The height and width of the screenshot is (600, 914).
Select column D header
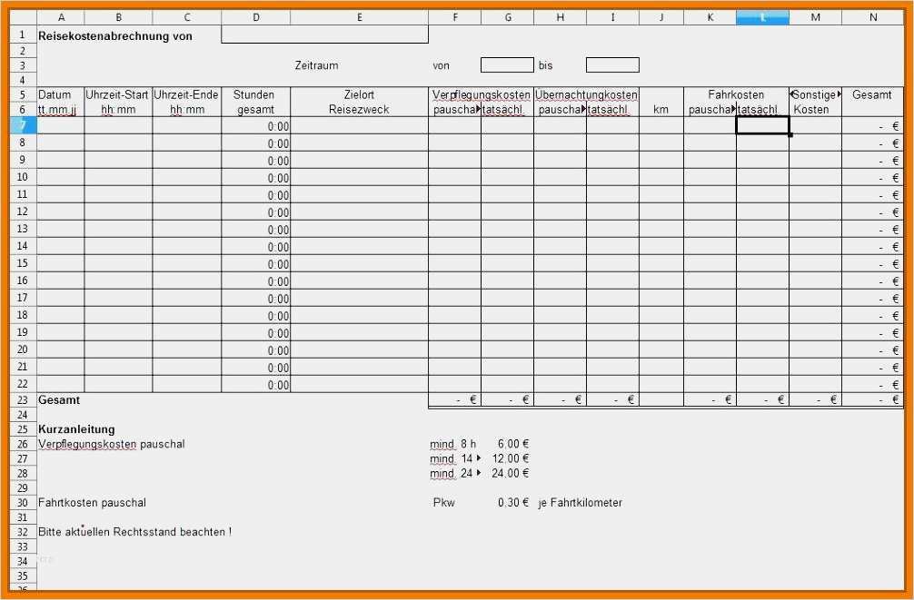point(256,17)
